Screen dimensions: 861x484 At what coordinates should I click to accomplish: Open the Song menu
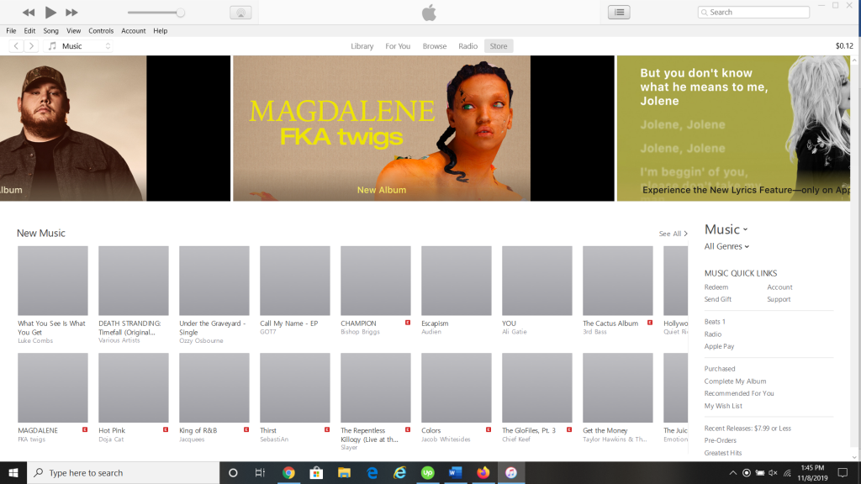pyautogui.click(x=50, y=31)
